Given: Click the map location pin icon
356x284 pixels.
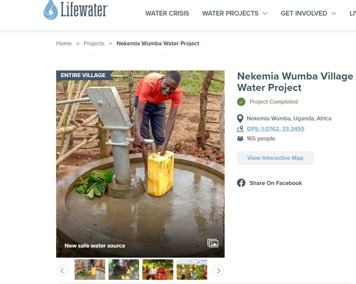Looking at the screenshot, I should (x=240, y=118).
